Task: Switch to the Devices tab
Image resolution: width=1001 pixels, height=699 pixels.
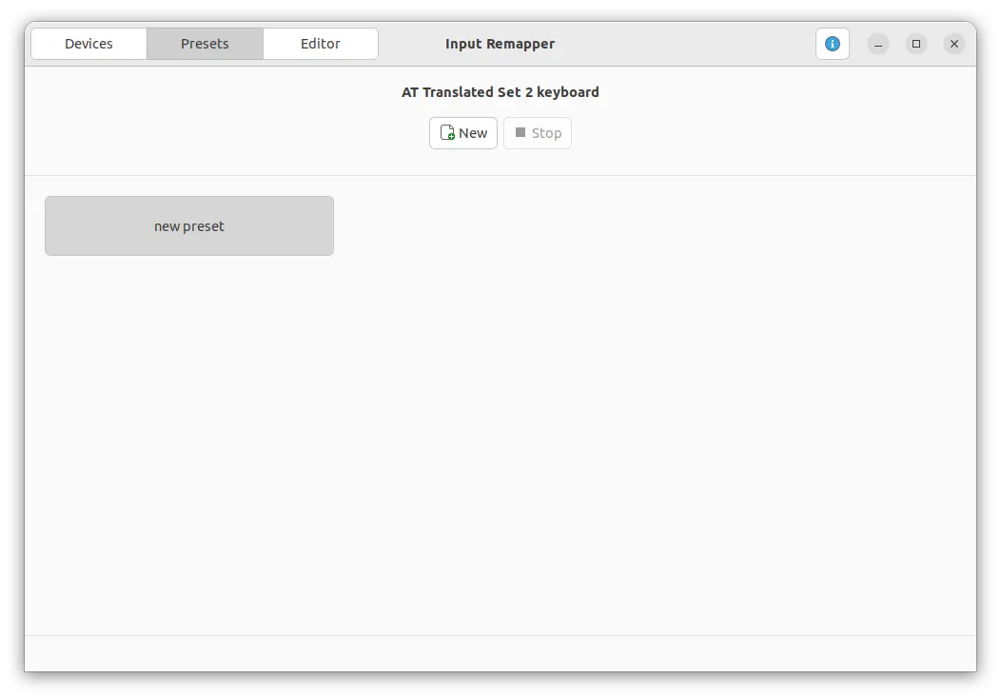Action: coord(88,44)
